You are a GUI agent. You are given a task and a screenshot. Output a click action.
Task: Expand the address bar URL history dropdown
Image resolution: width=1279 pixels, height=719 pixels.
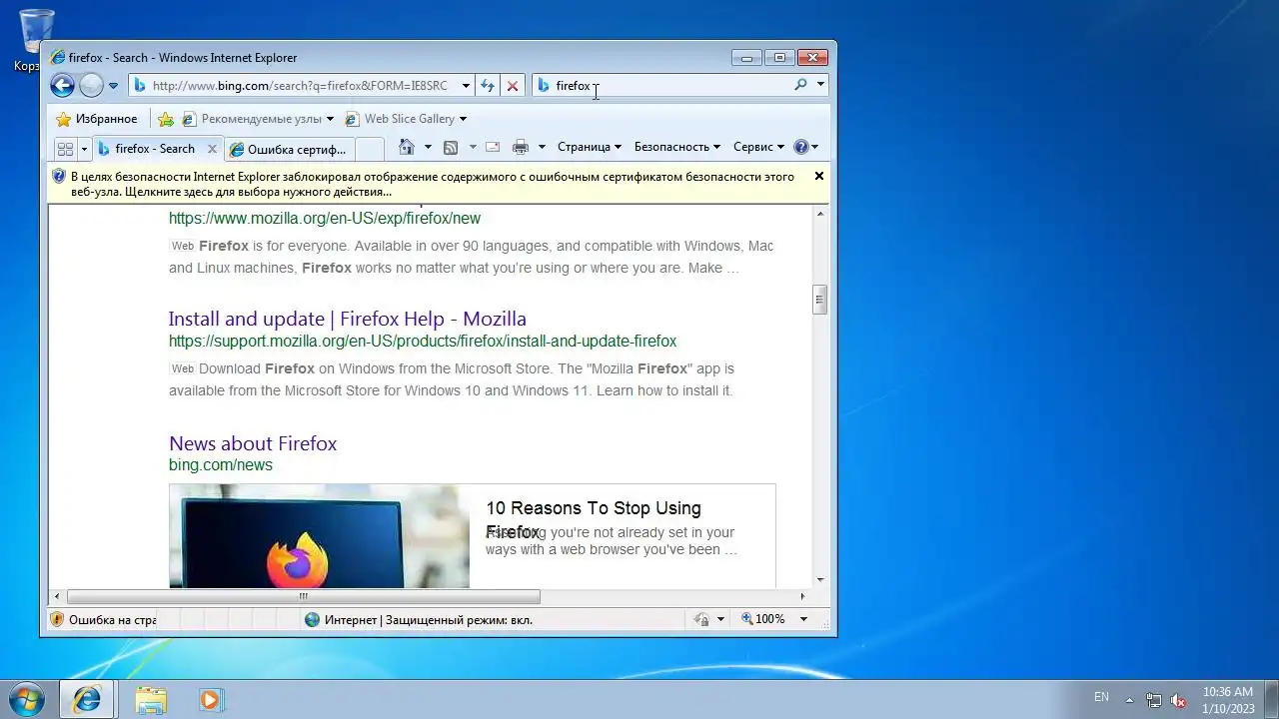(466, 86)
